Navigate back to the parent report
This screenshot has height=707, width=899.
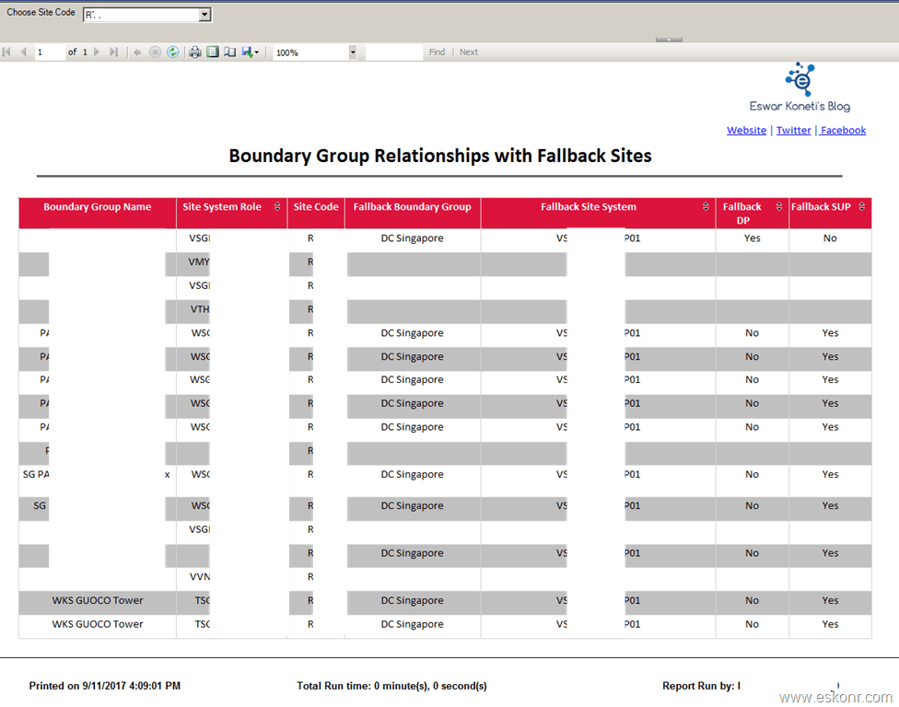pyautogui.click(x=136, y=52)
